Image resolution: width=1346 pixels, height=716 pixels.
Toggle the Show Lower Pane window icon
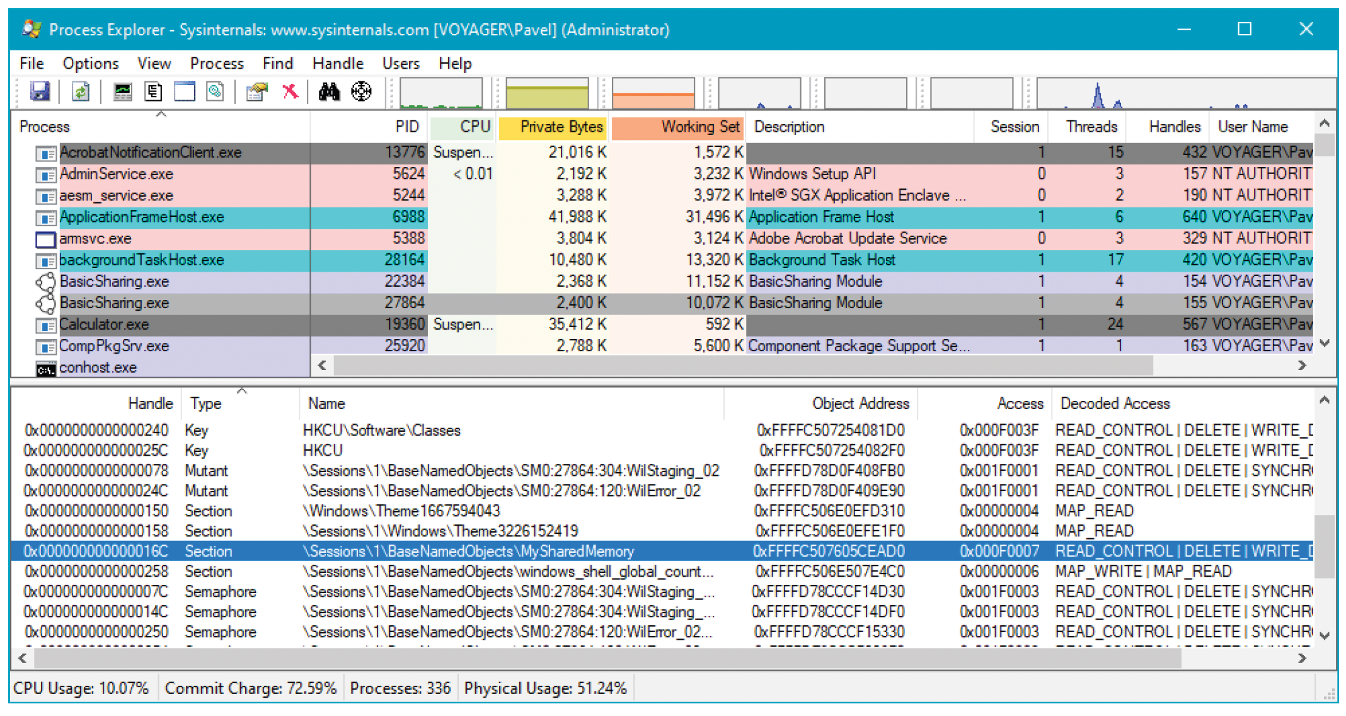[185, 92]
